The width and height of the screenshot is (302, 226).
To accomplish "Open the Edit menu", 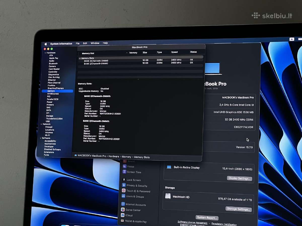I will (85, 43).
